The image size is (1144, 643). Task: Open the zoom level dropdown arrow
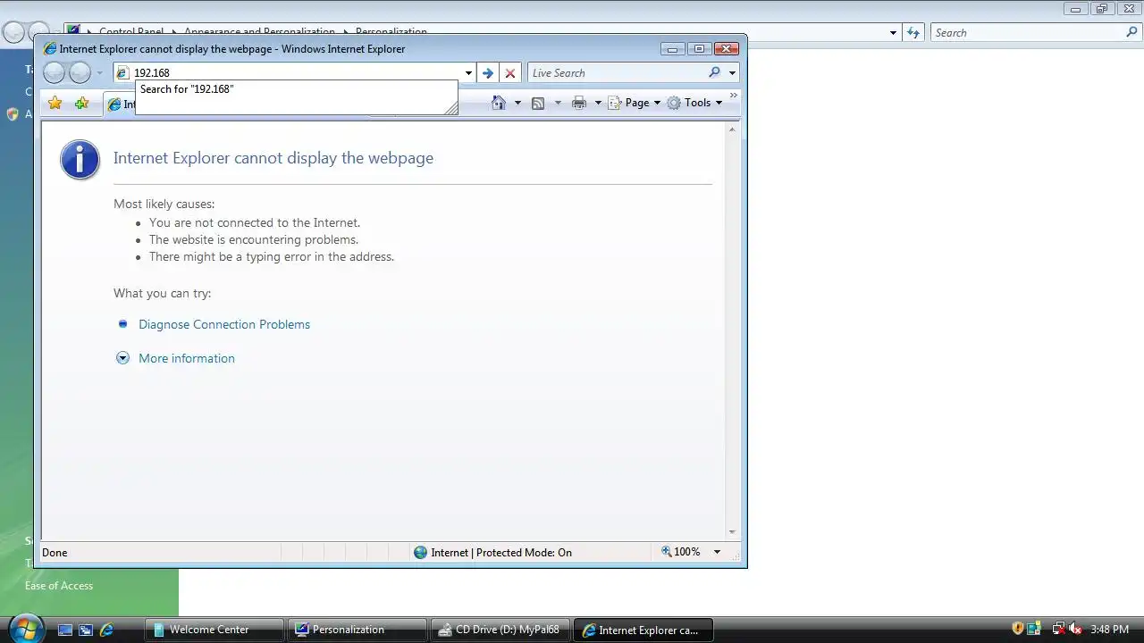pos(717,552)
